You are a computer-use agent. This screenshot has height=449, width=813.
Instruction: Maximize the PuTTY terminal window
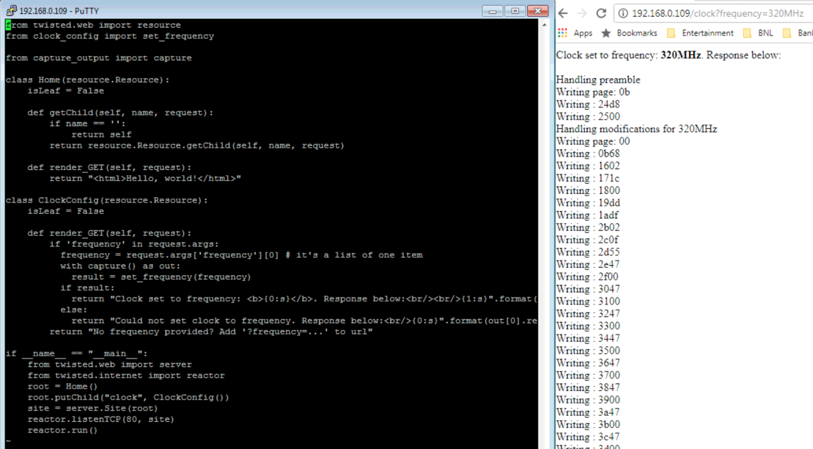tap(515, 11)
